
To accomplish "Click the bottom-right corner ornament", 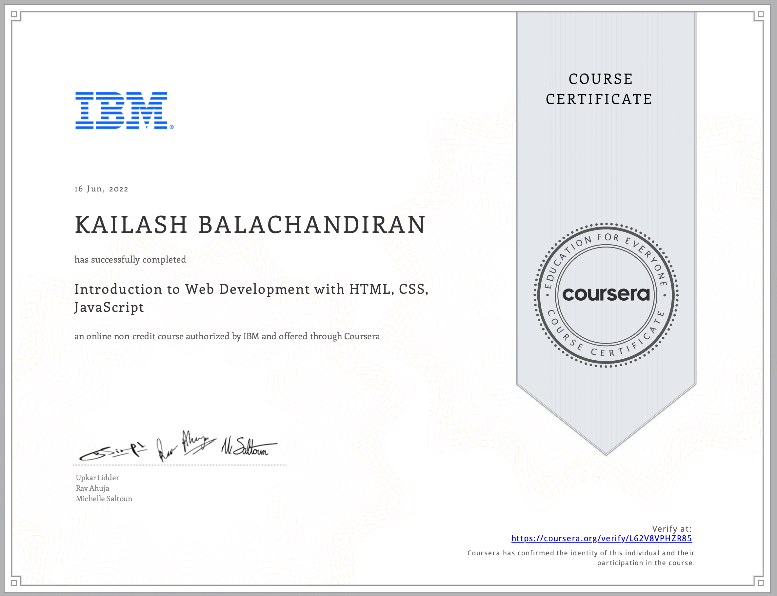I will point(760,583).
